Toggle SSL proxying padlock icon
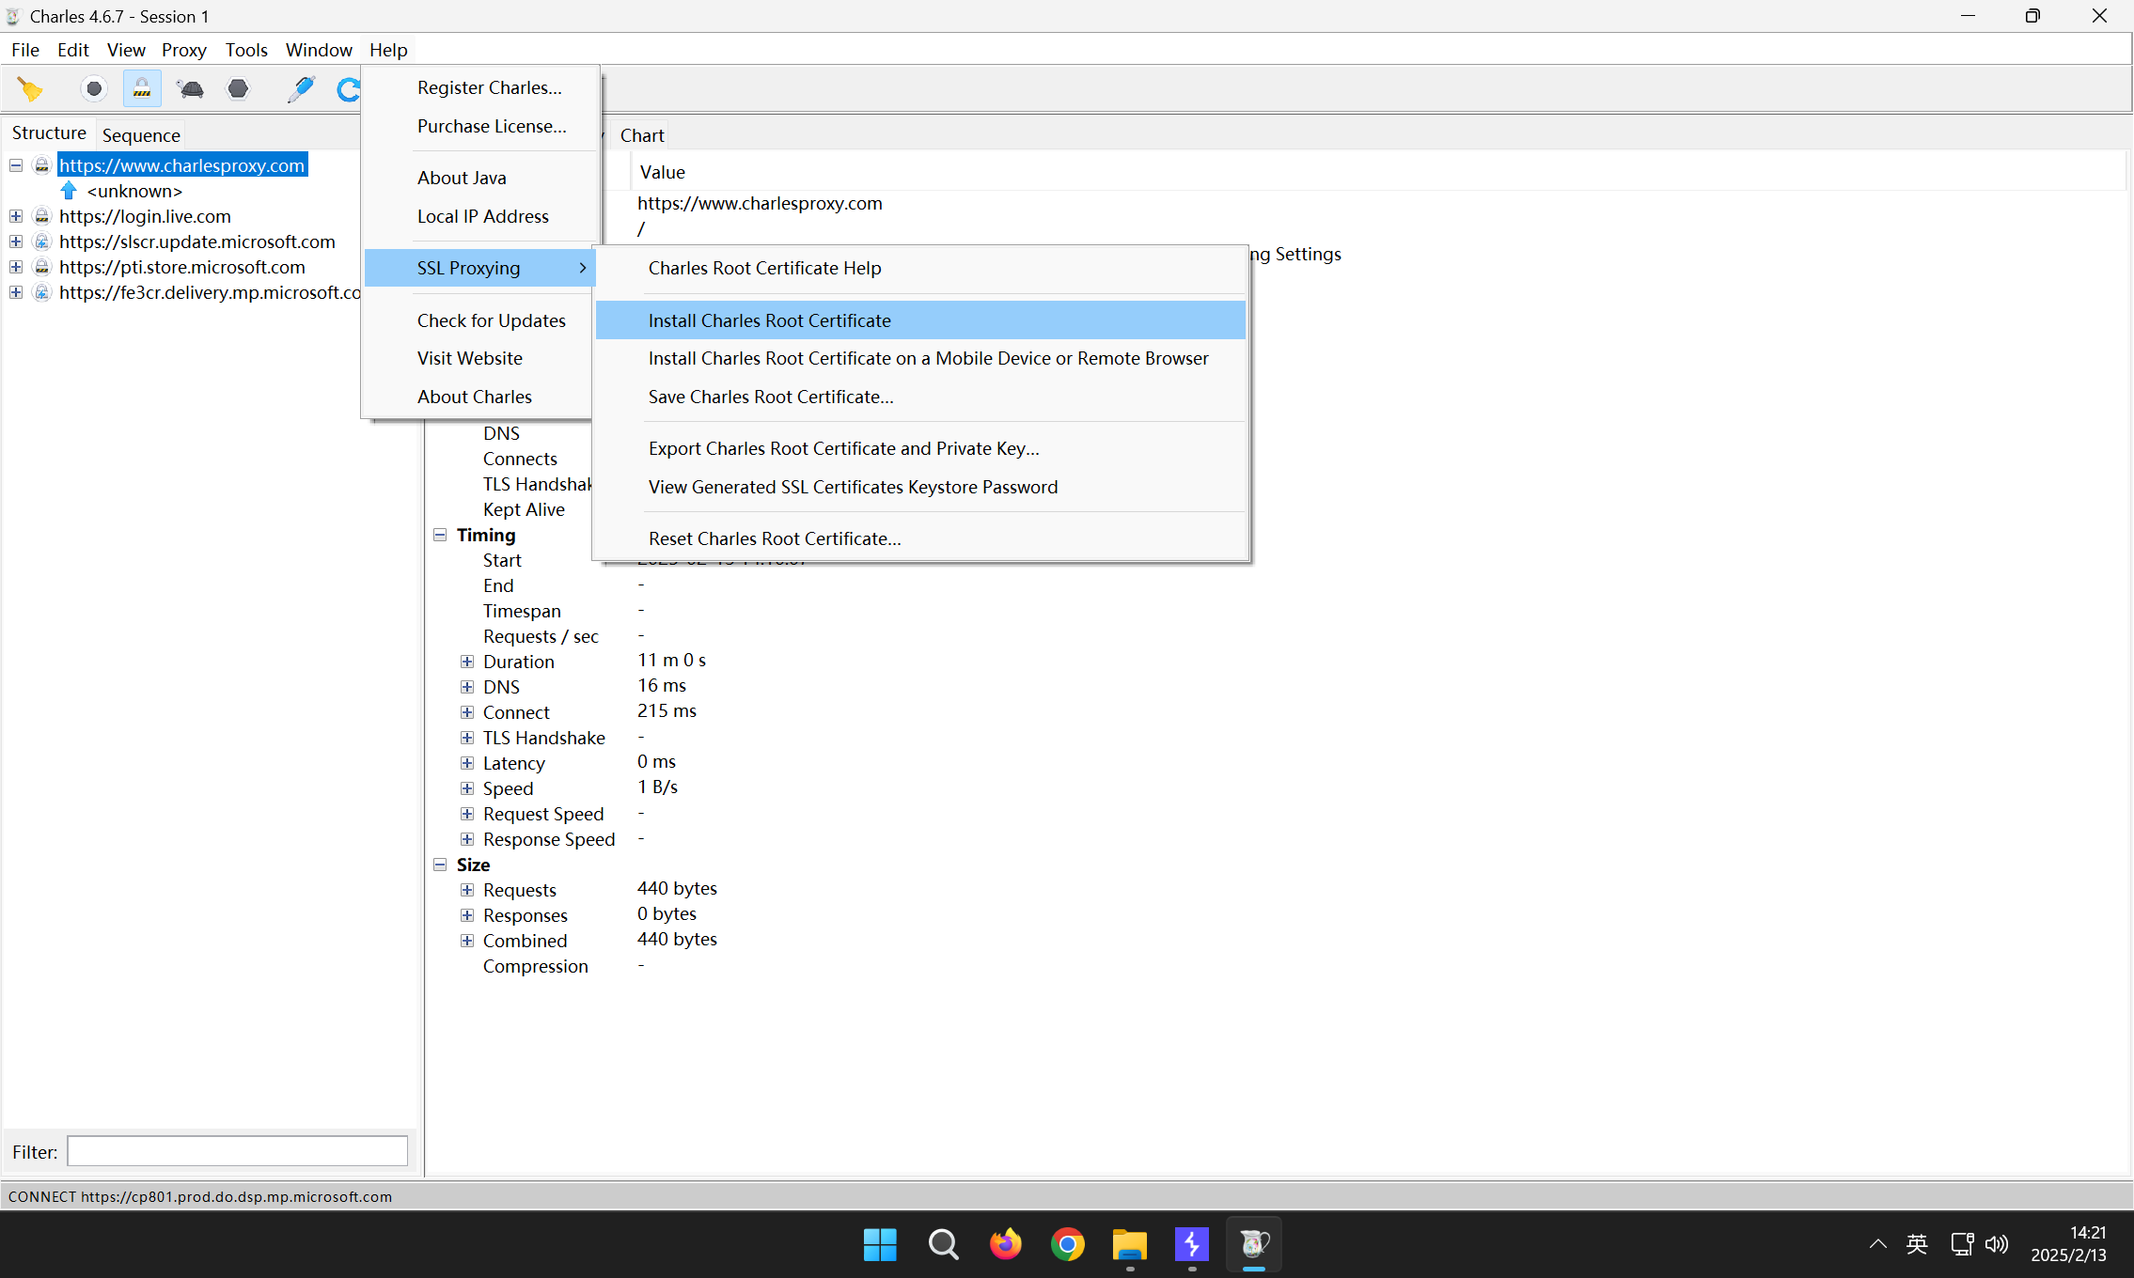This screenshot has width=2134, height=1278. [142, 89]
